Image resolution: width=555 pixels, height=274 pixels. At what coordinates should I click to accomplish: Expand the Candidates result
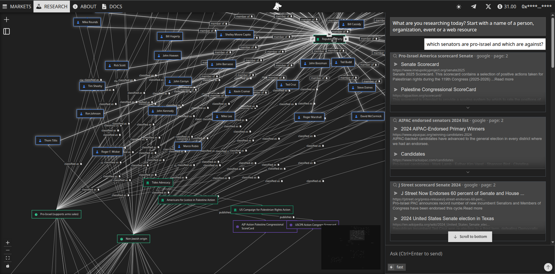click(396, 154)
